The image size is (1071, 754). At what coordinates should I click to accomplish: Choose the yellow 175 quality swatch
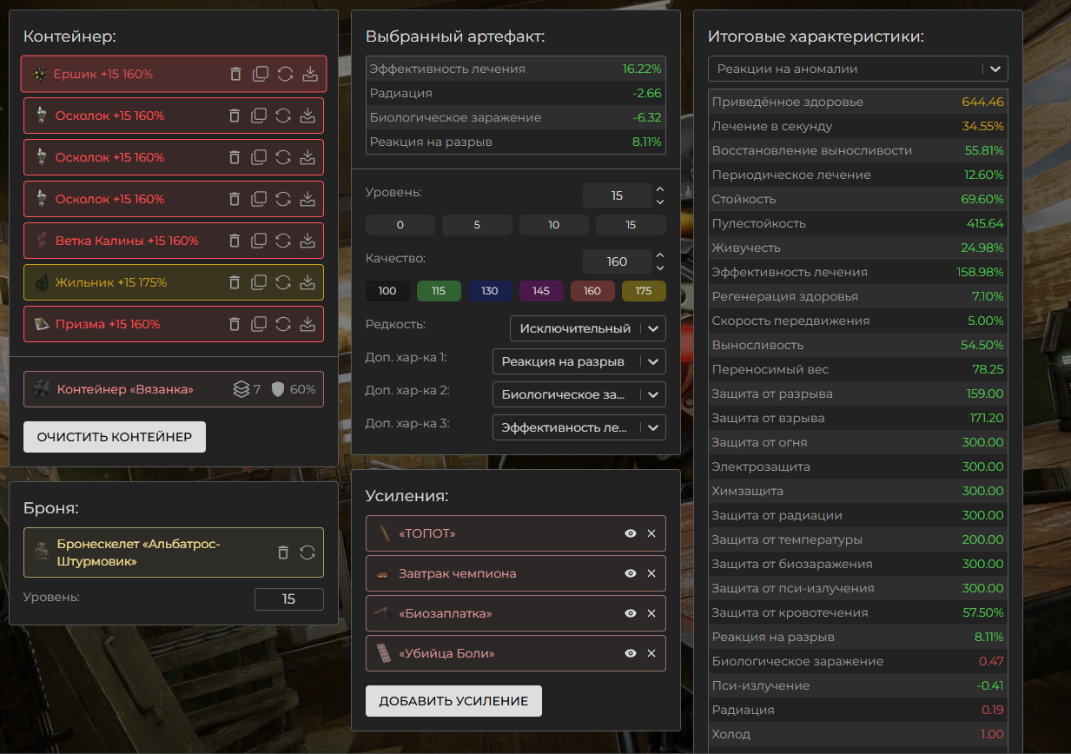click(643, 291)
